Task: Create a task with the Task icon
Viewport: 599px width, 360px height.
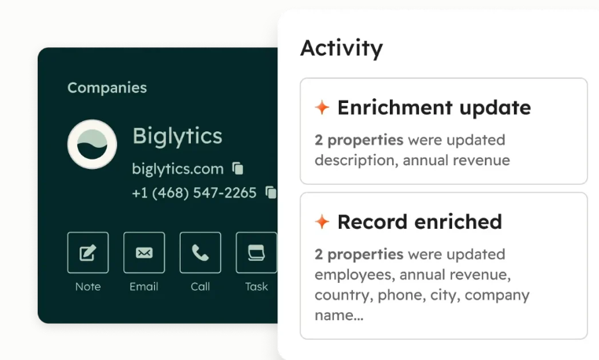Action: pos(256,252)
